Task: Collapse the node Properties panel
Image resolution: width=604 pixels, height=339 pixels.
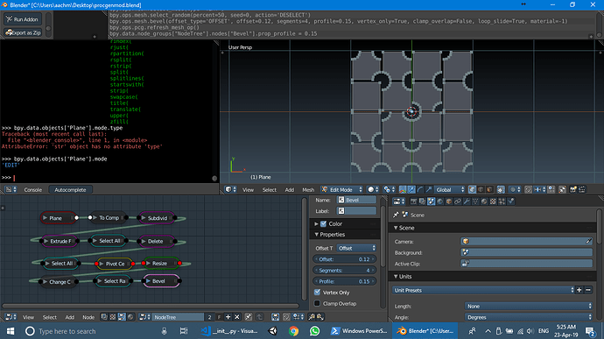Action: pos(317,235)
